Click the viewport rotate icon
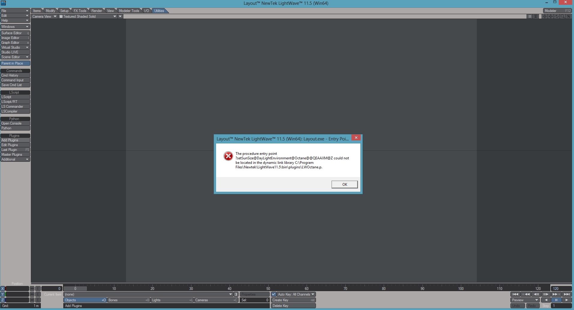The height and width of the screenshot is (310, 574). (557, 17)
